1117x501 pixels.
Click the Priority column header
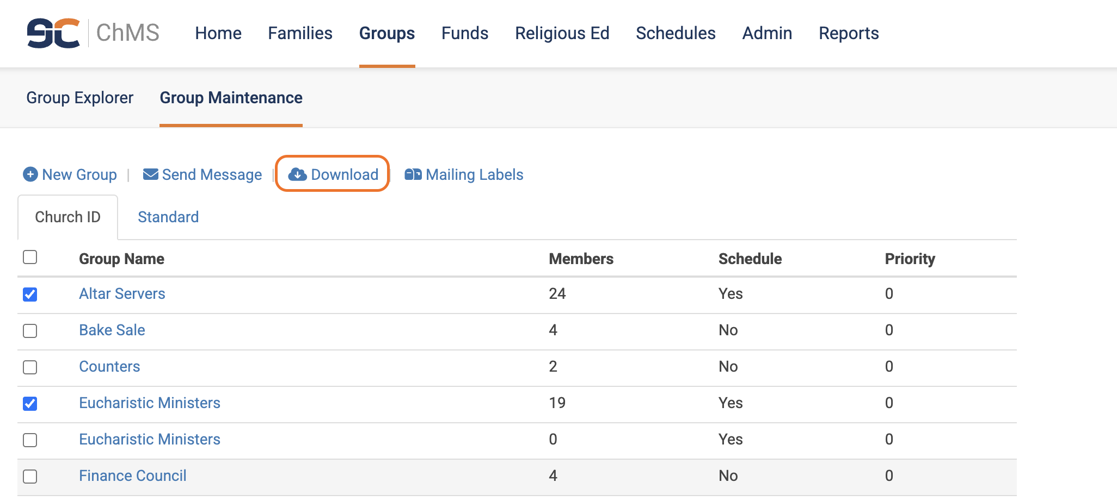(x=910, y=259)
